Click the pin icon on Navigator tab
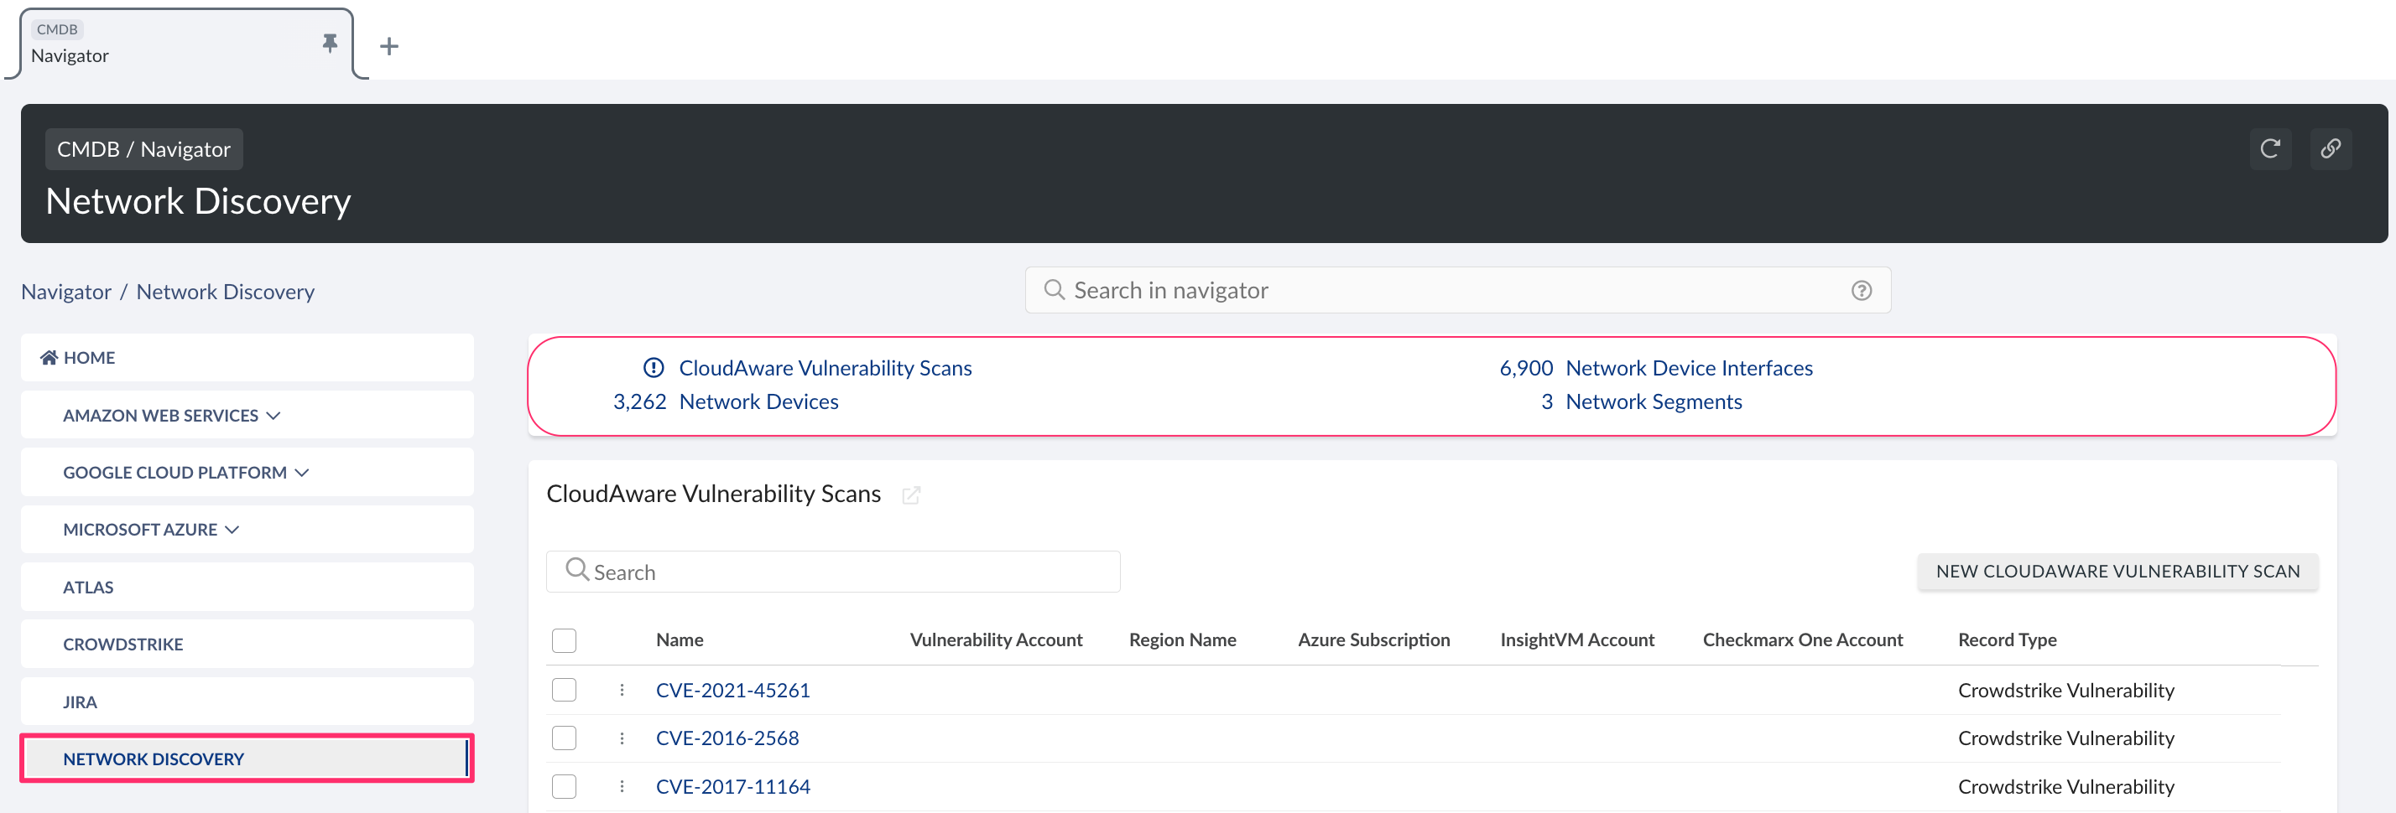This screenshot has height=813, width=2396. click(329, 44)
